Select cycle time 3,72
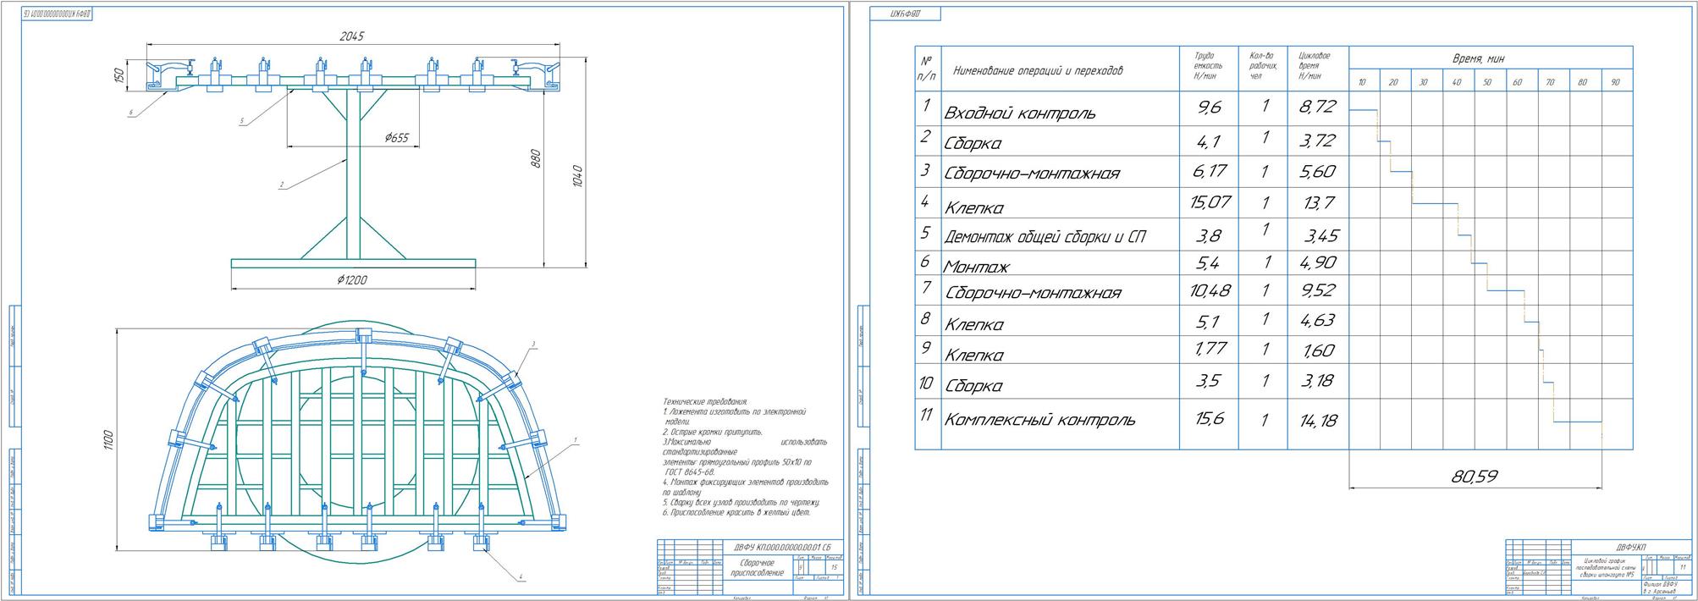 point(1316,141)
